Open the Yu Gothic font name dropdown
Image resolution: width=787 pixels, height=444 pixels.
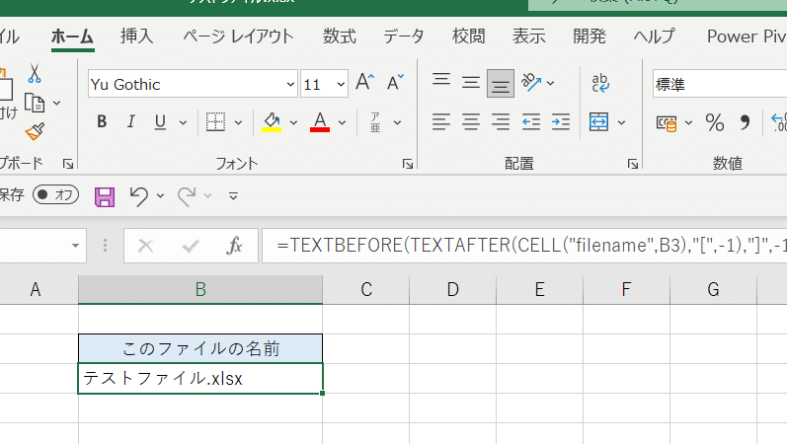(x=289, y=85)
